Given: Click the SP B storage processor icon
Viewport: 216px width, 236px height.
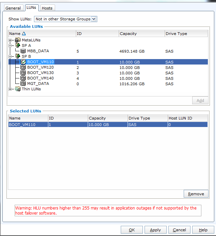Looking at the screenshot, I should [x=18, y=56].
